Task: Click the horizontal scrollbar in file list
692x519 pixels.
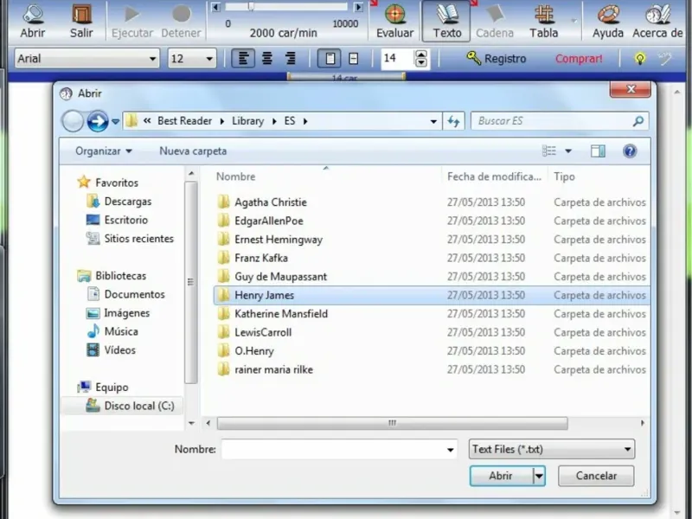Action: 392,423
